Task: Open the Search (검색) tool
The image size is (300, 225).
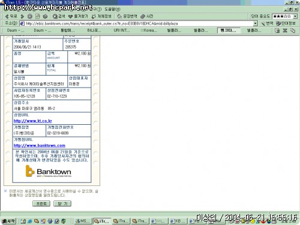Action: click(x=59, y=16)
